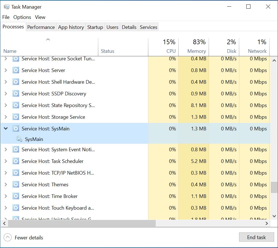Click the Task Manager title bar icon
The height and width of the screenshot is (248, 278).
pyautogui.click(x=7, y=7)
